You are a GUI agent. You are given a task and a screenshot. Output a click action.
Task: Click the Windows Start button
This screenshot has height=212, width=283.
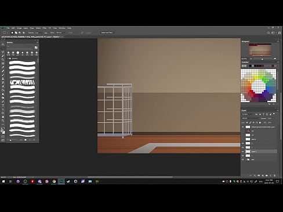tap(3, 181)
